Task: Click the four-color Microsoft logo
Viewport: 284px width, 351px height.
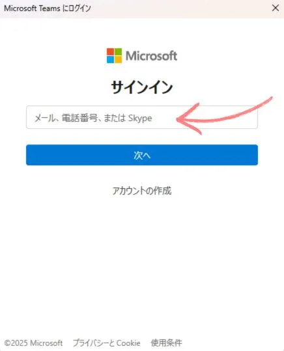Action: coord(114,55)
